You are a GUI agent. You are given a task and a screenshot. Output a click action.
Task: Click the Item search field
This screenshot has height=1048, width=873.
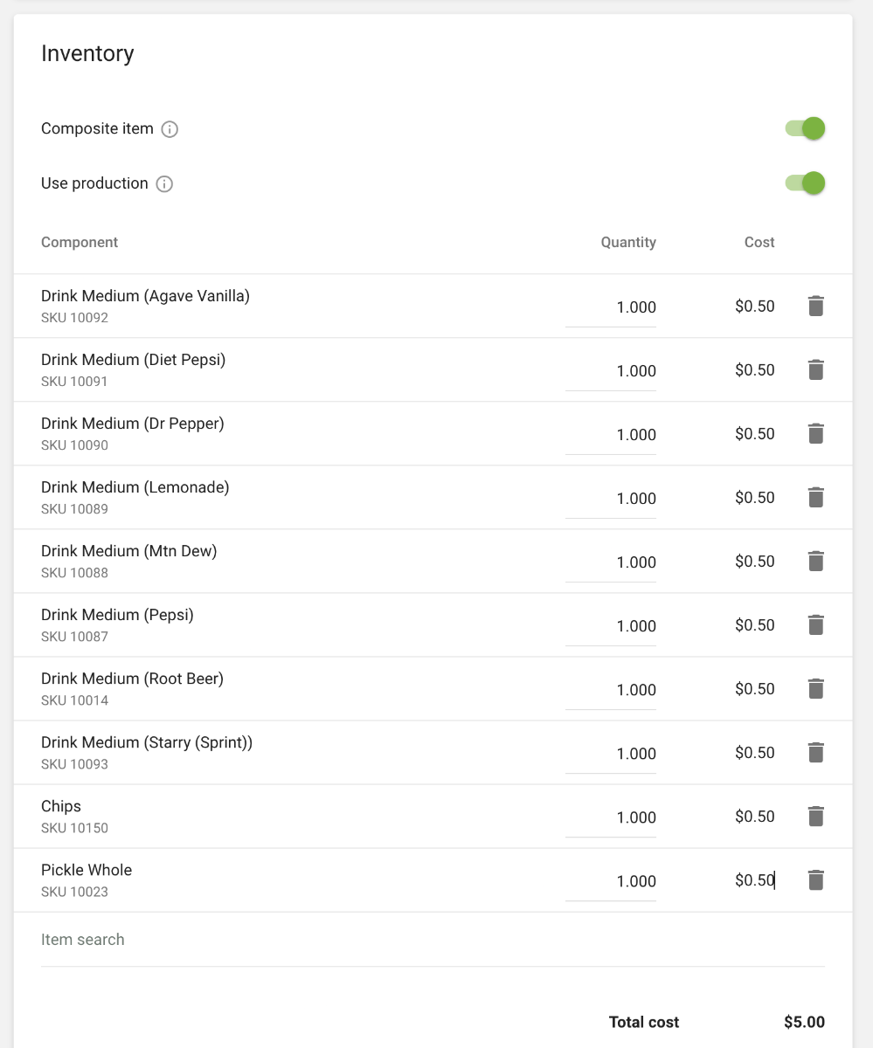[x=433, y=941]
